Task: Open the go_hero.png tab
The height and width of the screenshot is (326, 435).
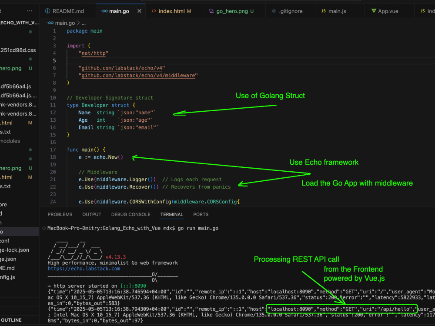Action: [x=232, y=11]
